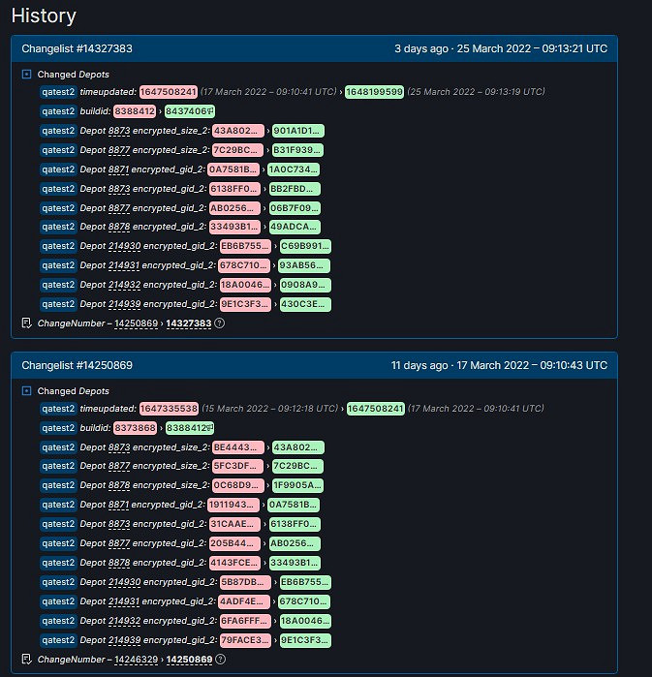Click help icon next to ChangeNumber 14250869
Viewport: 652px width, 677px height.
(219, 660)
